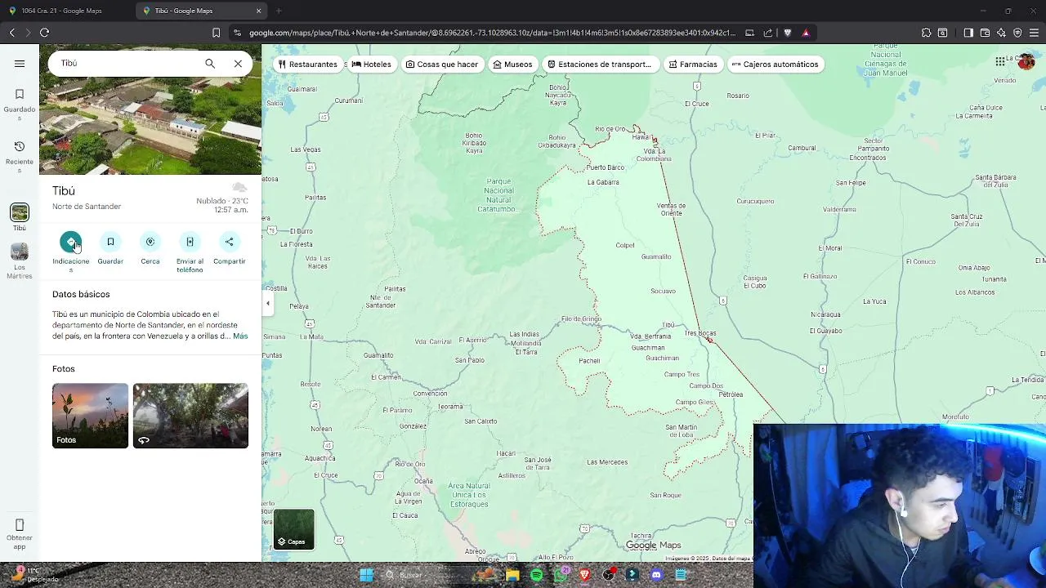Click the bookmark icon left of address bar
The image size is (1046, 588).
[216, 33]
